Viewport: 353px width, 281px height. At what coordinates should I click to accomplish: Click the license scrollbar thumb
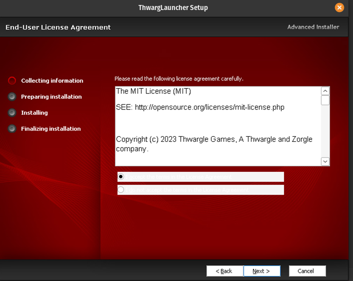pyautogui.click(x=325, y=100)
